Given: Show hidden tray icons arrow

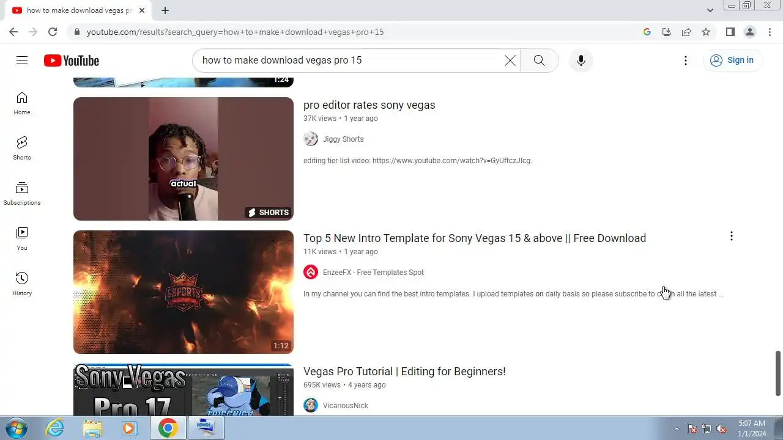Looking at the screenshot, I should (677, 428).
